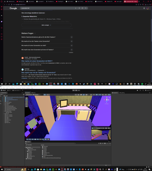This screenshot has width=152, height=171.
Task: Expand the Packages folder in Project tree
Action: 25,159
